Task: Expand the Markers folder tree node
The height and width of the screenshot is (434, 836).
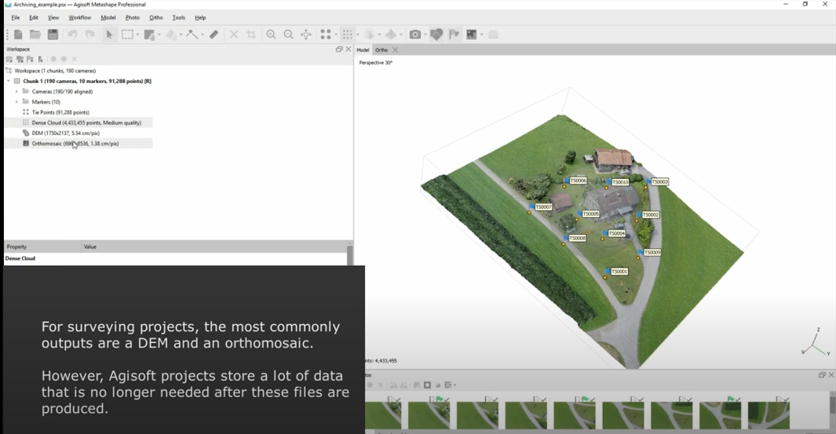Action: coord(16,102)
